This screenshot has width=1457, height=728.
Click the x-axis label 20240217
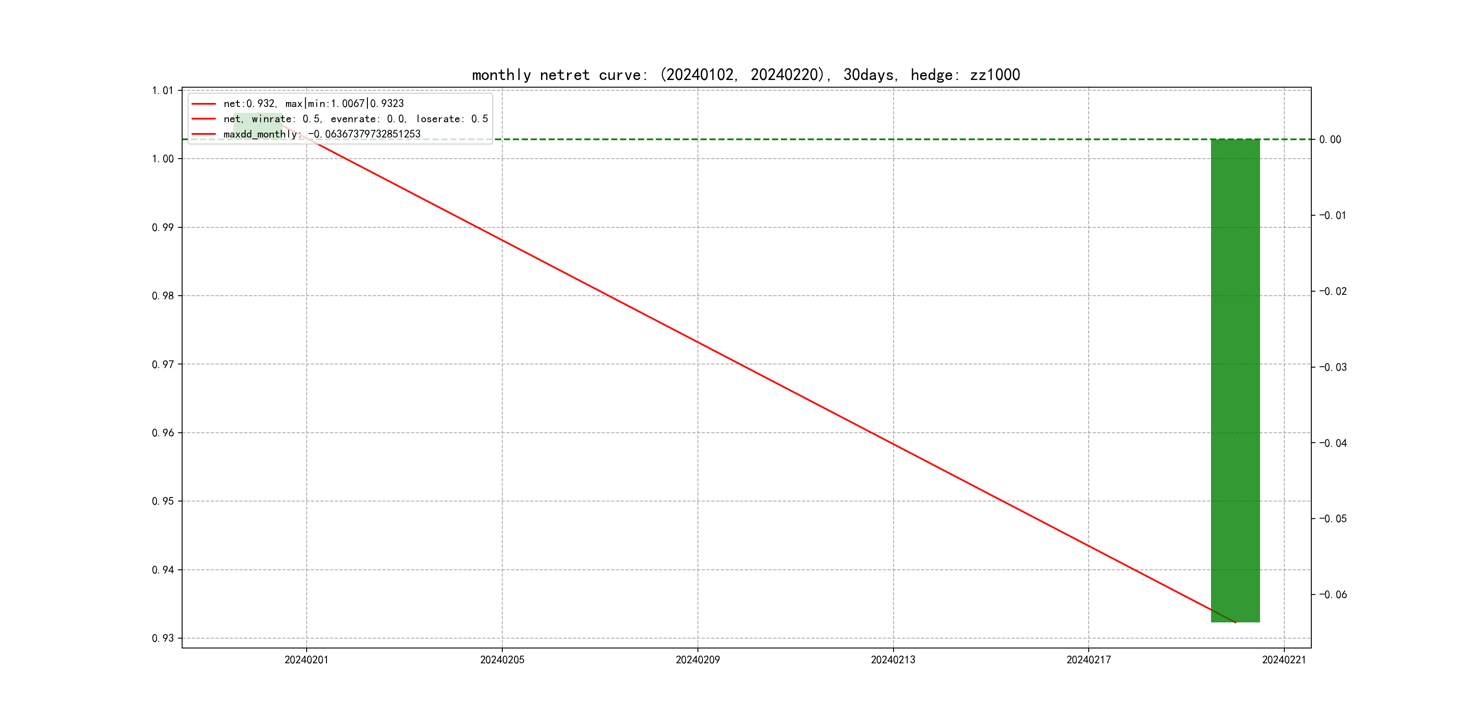[x=1088, y=660]
